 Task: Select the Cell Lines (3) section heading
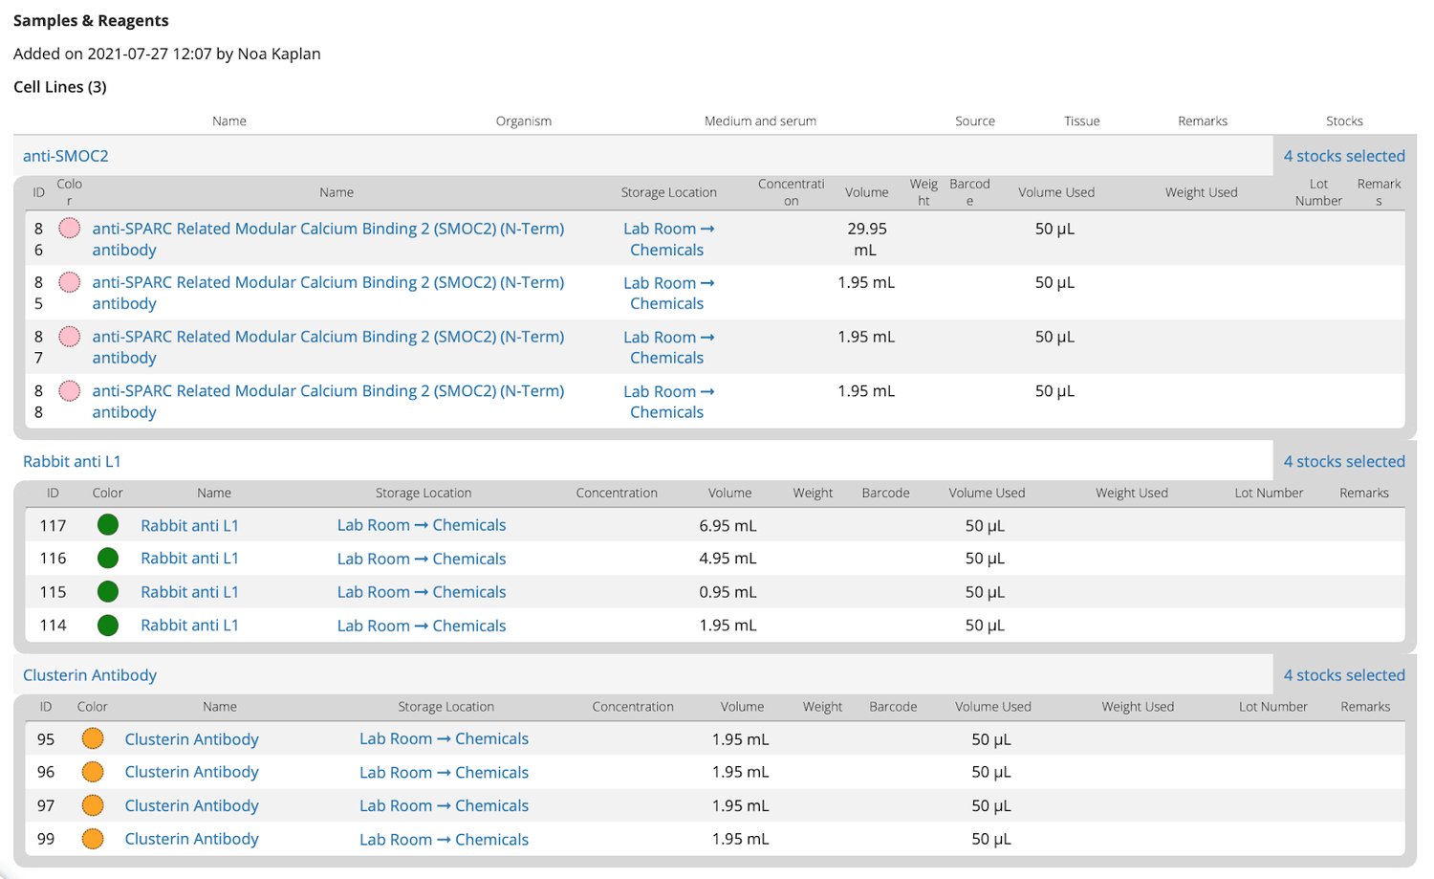click(x=59, y=86)
